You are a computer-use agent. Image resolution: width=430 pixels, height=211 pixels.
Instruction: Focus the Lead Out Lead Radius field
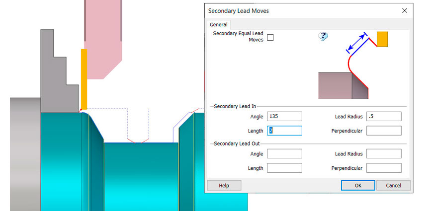pyautogui.click(x=384, y=154)
